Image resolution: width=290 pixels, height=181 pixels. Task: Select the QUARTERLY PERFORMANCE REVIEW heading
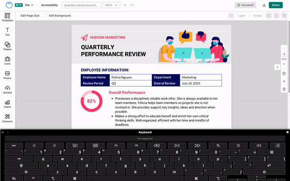point(114,51)
